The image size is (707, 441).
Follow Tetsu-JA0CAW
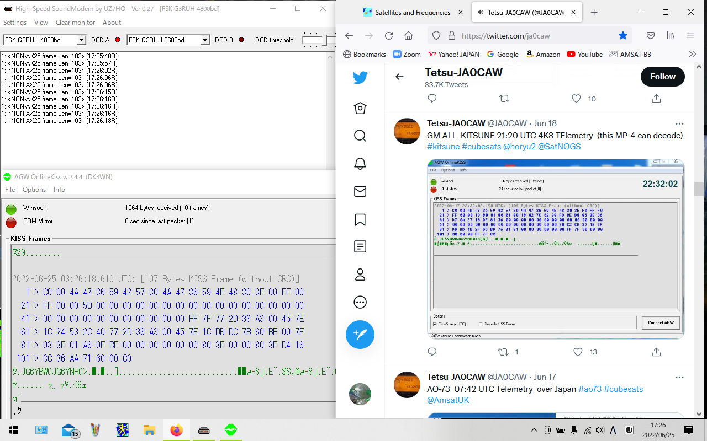662,77
